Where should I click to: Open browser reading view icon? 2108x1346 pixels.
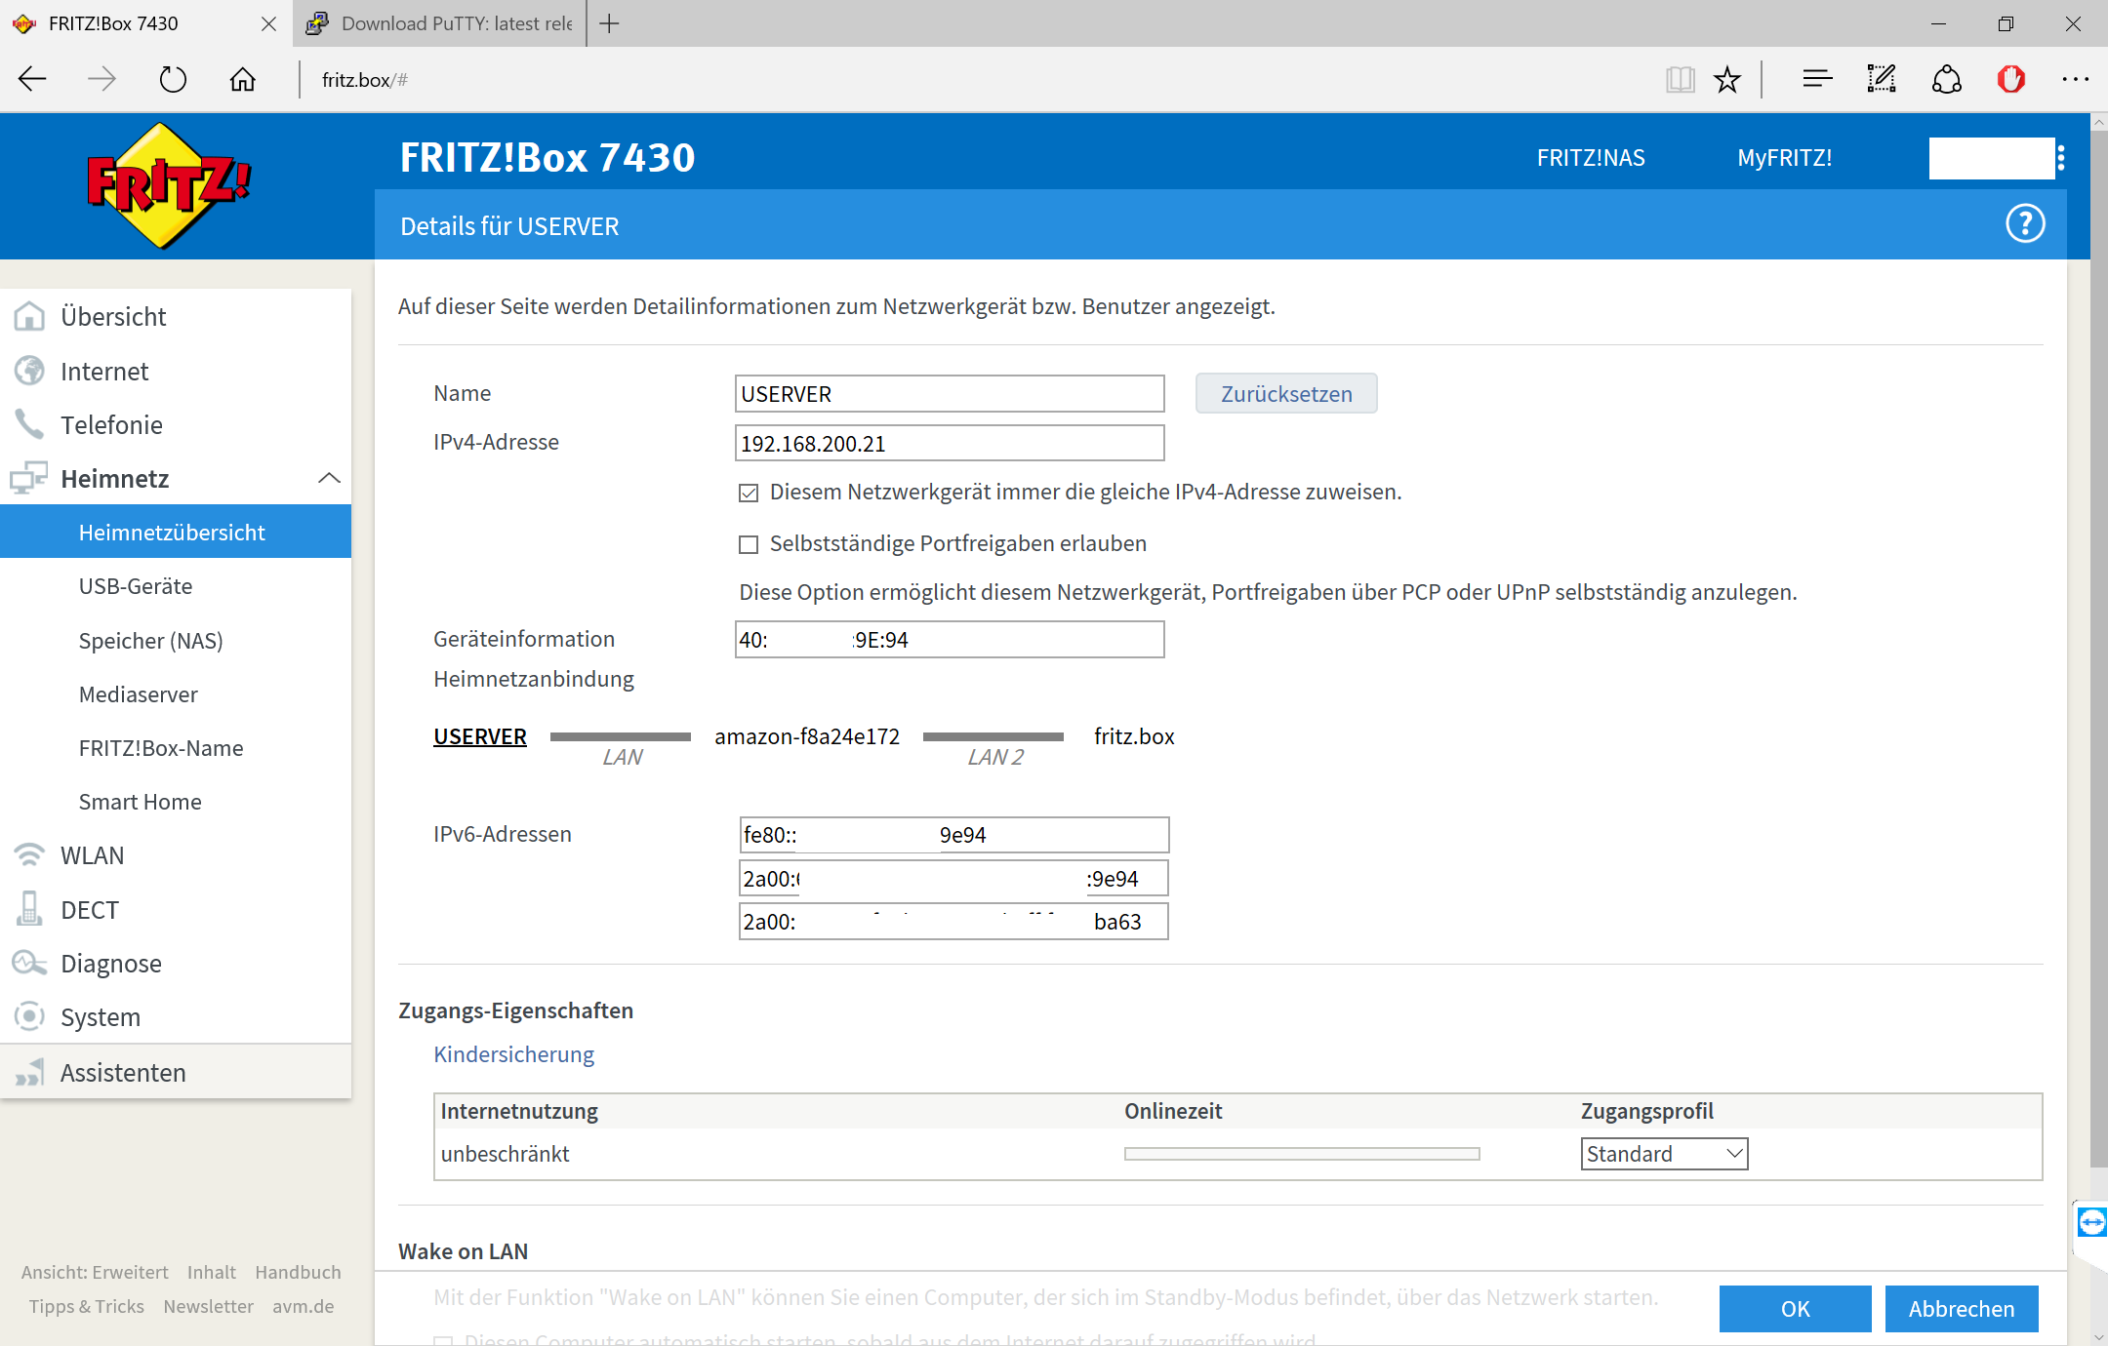coord(1680,80)
